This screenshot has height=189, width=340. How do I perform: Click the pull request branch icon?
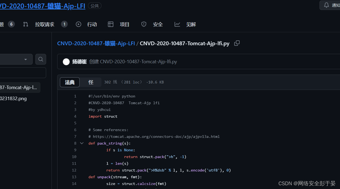tap(25, 24)
